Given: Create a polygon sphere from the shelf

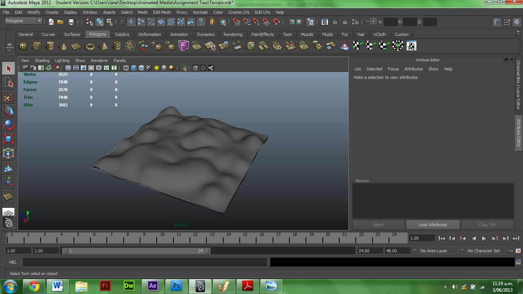Looking at the screenshot, I should point(23,46).
